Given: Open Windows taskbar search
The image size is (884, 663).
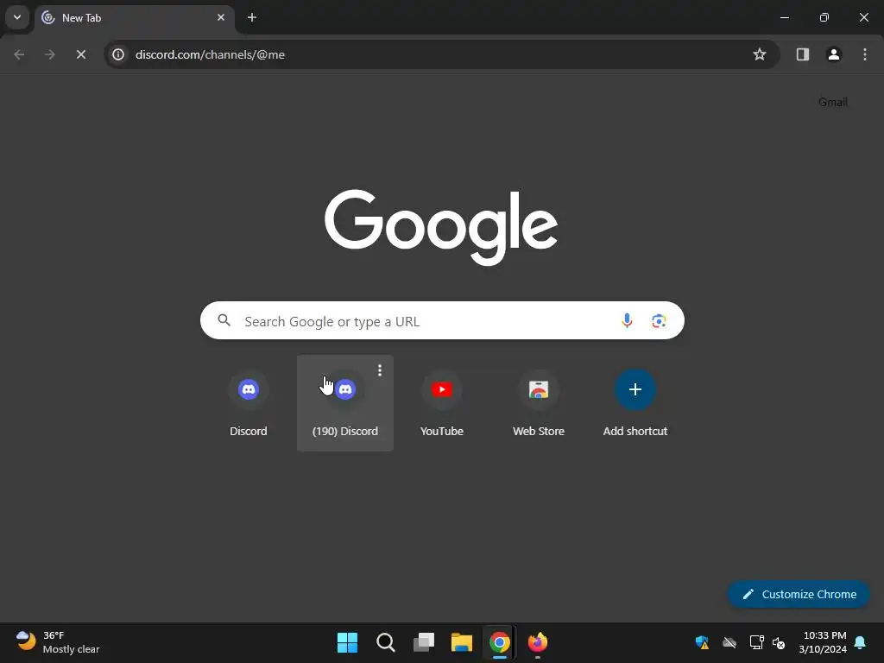Looking at the screenshot, I should point(386,642).
